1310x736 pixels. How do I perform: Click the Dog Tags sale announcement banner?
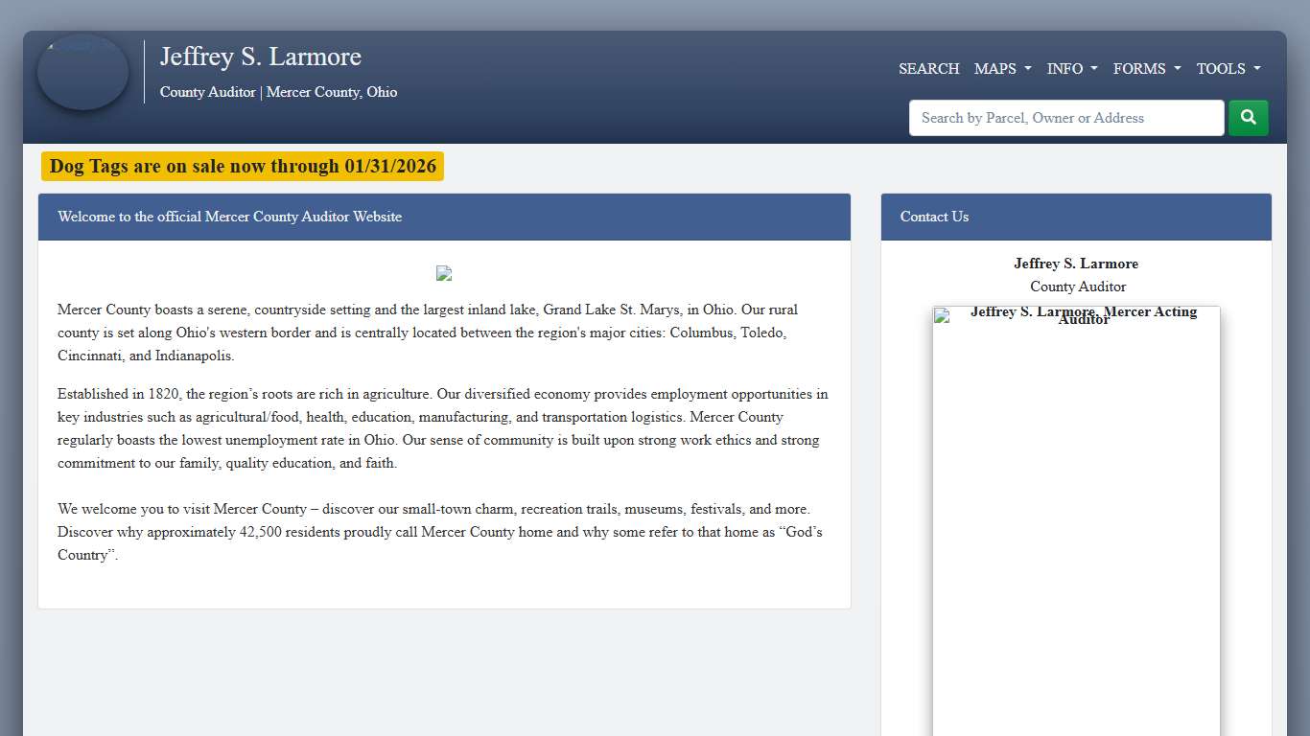(242, 166)
